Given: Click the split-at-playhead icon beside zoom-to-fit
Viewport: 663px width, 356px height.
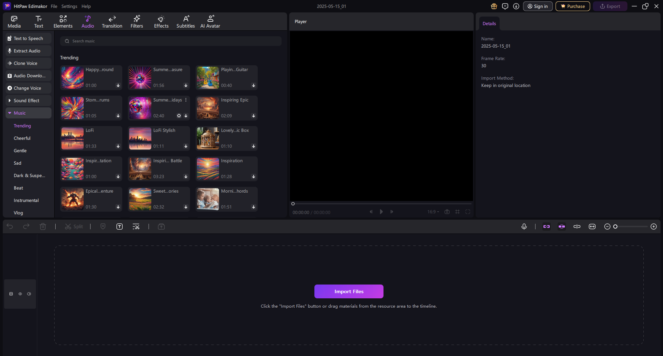Looking at the screenshot, I should tap(577, 227).
